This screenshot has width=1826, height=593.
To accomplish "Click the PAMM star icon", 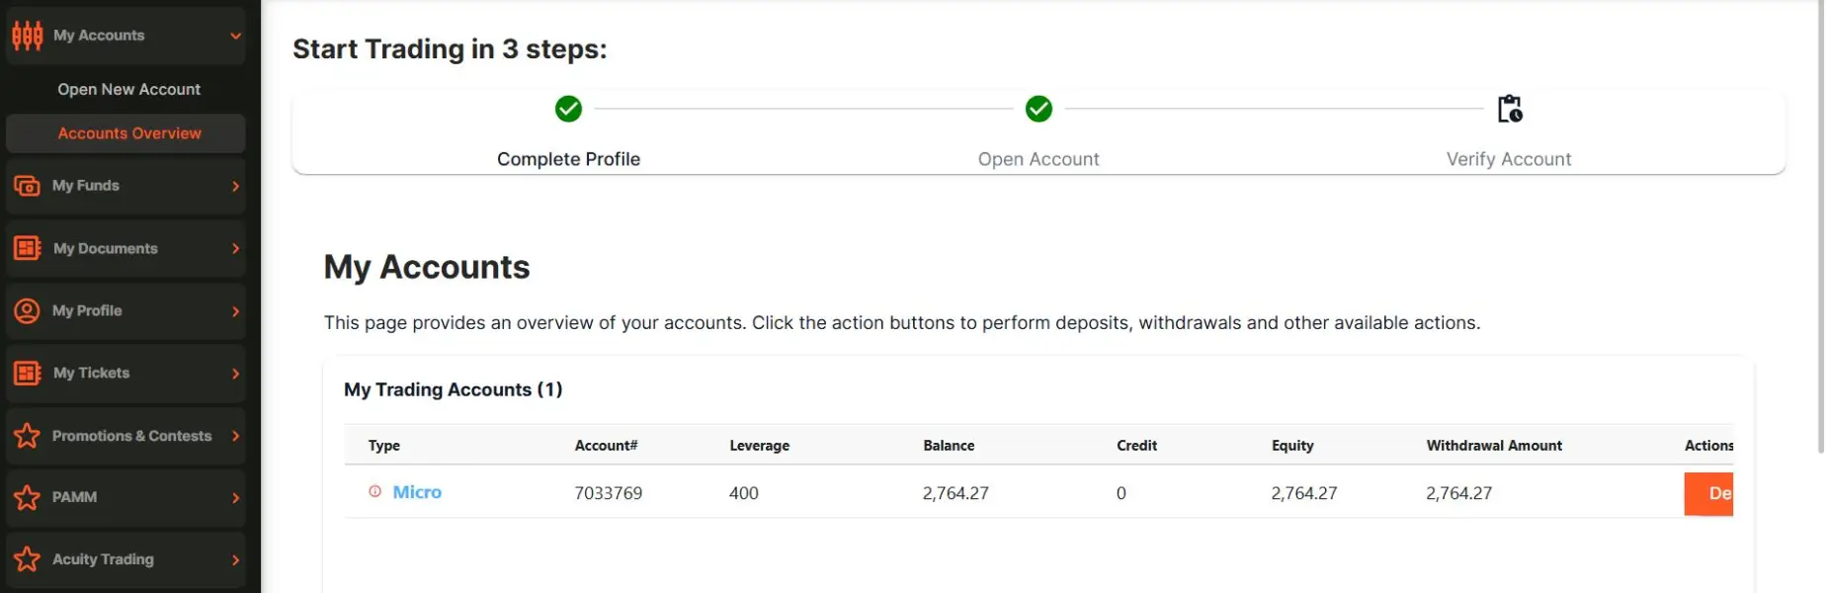I will pos(28,497).
